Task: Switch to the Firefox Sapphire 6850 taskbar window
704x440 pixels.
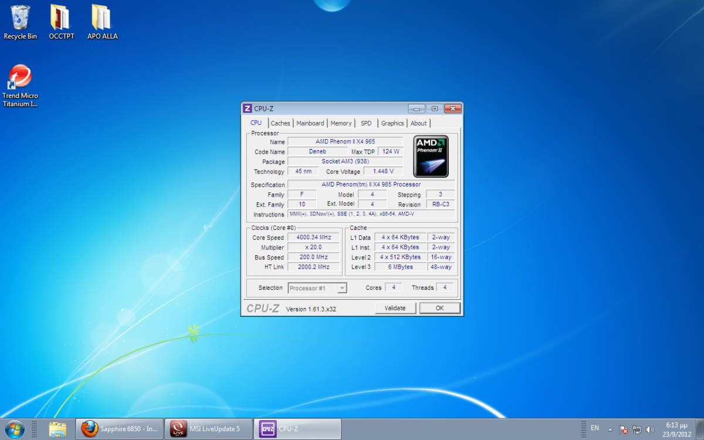Action: click(120, 429)
